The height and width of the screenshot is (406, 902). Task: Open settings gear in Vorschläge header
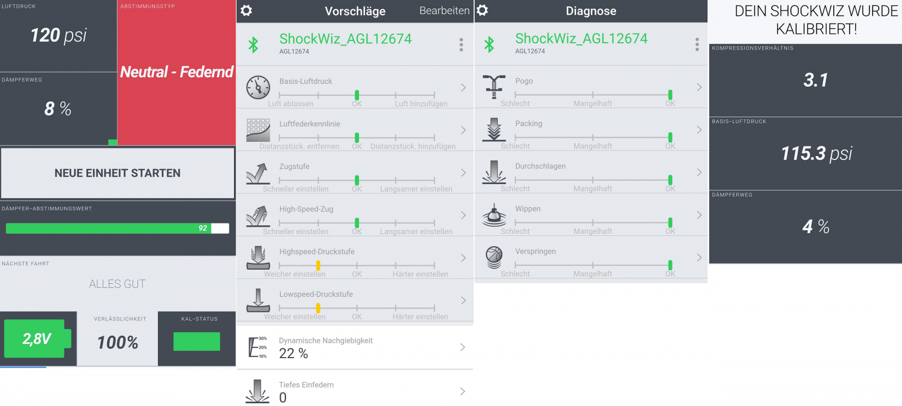[246, 11]
